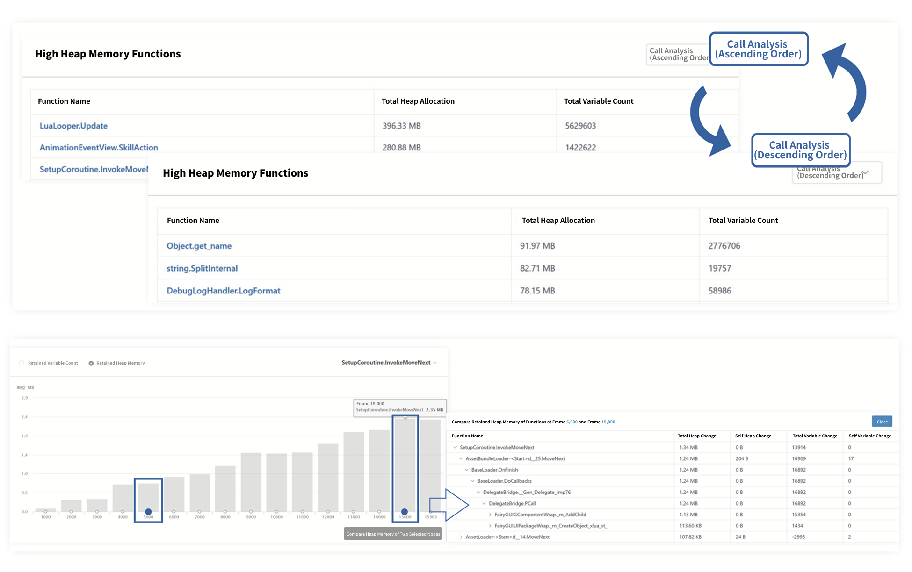Click the Total Heap Change column header
This screenshot has height=572, width=912.
(696, 436)
